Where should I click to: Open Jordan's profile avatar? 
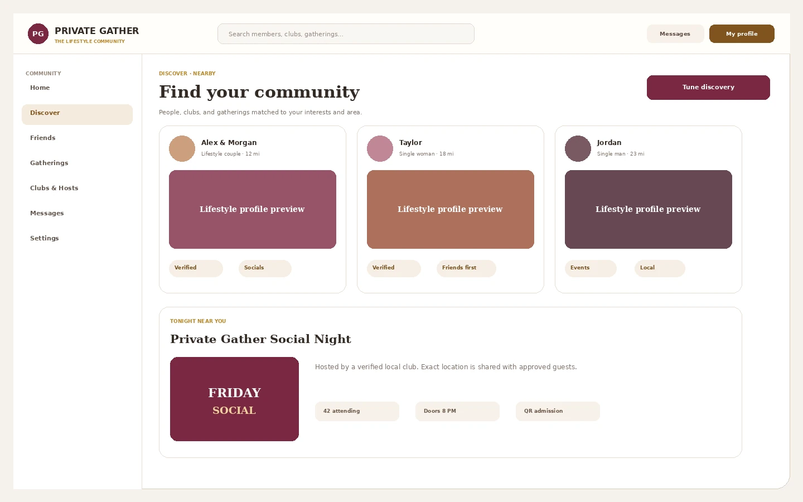pyautogui.click(x=578, y=148)
